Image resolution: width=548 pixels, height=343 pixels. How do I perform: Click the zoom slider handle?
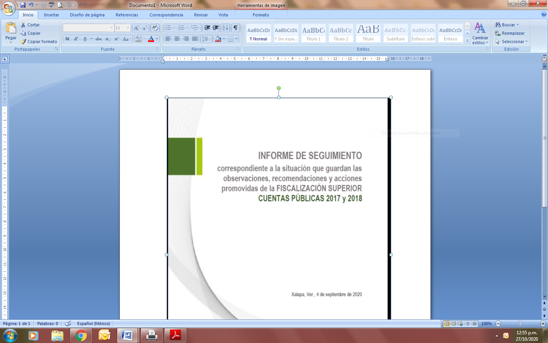click(x=520, y=324)
